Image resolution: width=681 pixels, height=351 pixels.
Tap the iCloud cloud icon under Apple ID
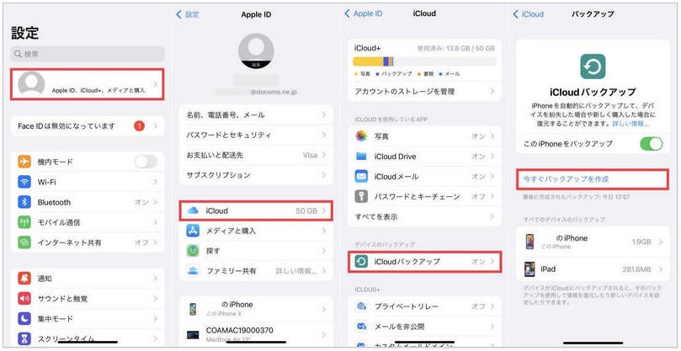tap(193, 210)
